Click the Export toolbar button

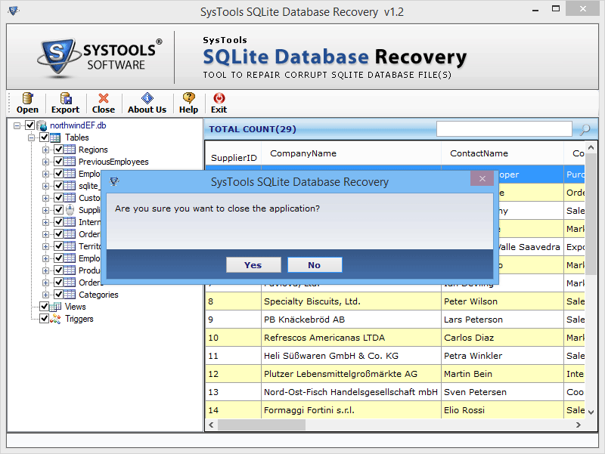pos(65,103)
